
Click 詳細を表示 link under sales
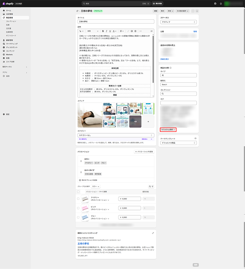164,59
